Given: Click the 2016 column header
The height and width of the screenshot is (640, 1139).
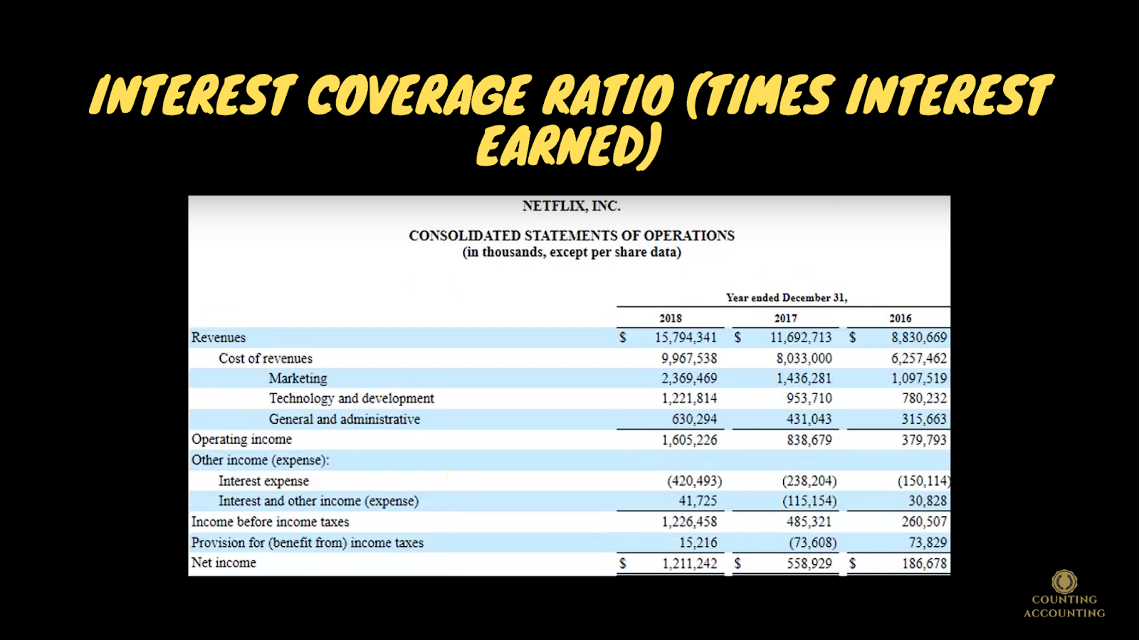Looking at the screenshot, I should [901, 319].
